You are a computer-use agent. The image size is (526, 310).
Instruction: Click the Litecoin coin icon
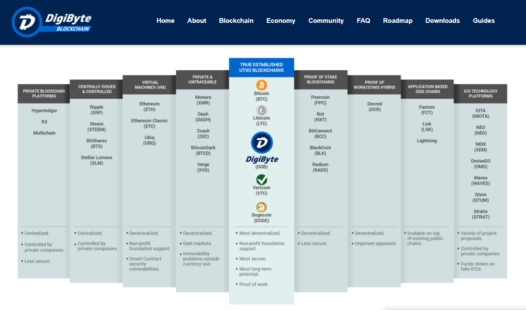[261, 110]
